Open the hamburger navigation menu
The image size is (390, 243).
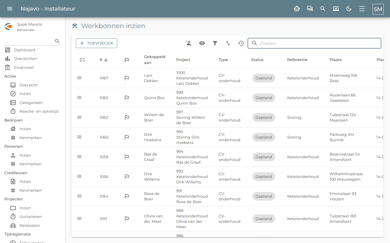click(10, 9)
